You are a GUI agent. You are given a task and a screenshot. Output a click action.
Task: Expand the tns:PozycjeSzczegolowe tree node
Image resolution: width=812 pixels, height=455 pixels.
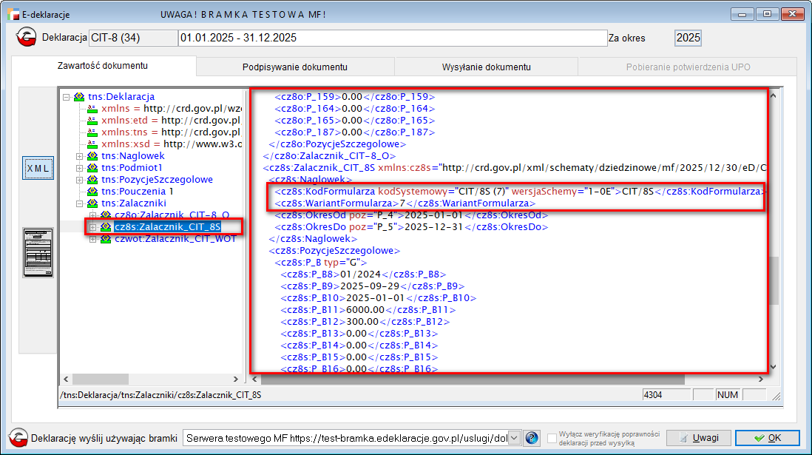click(80, 180)
